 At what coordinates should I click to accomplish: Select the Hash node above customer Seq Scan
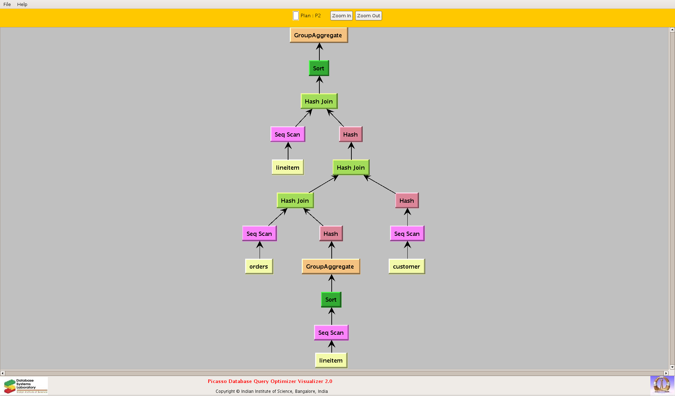(x=407, y=201)
